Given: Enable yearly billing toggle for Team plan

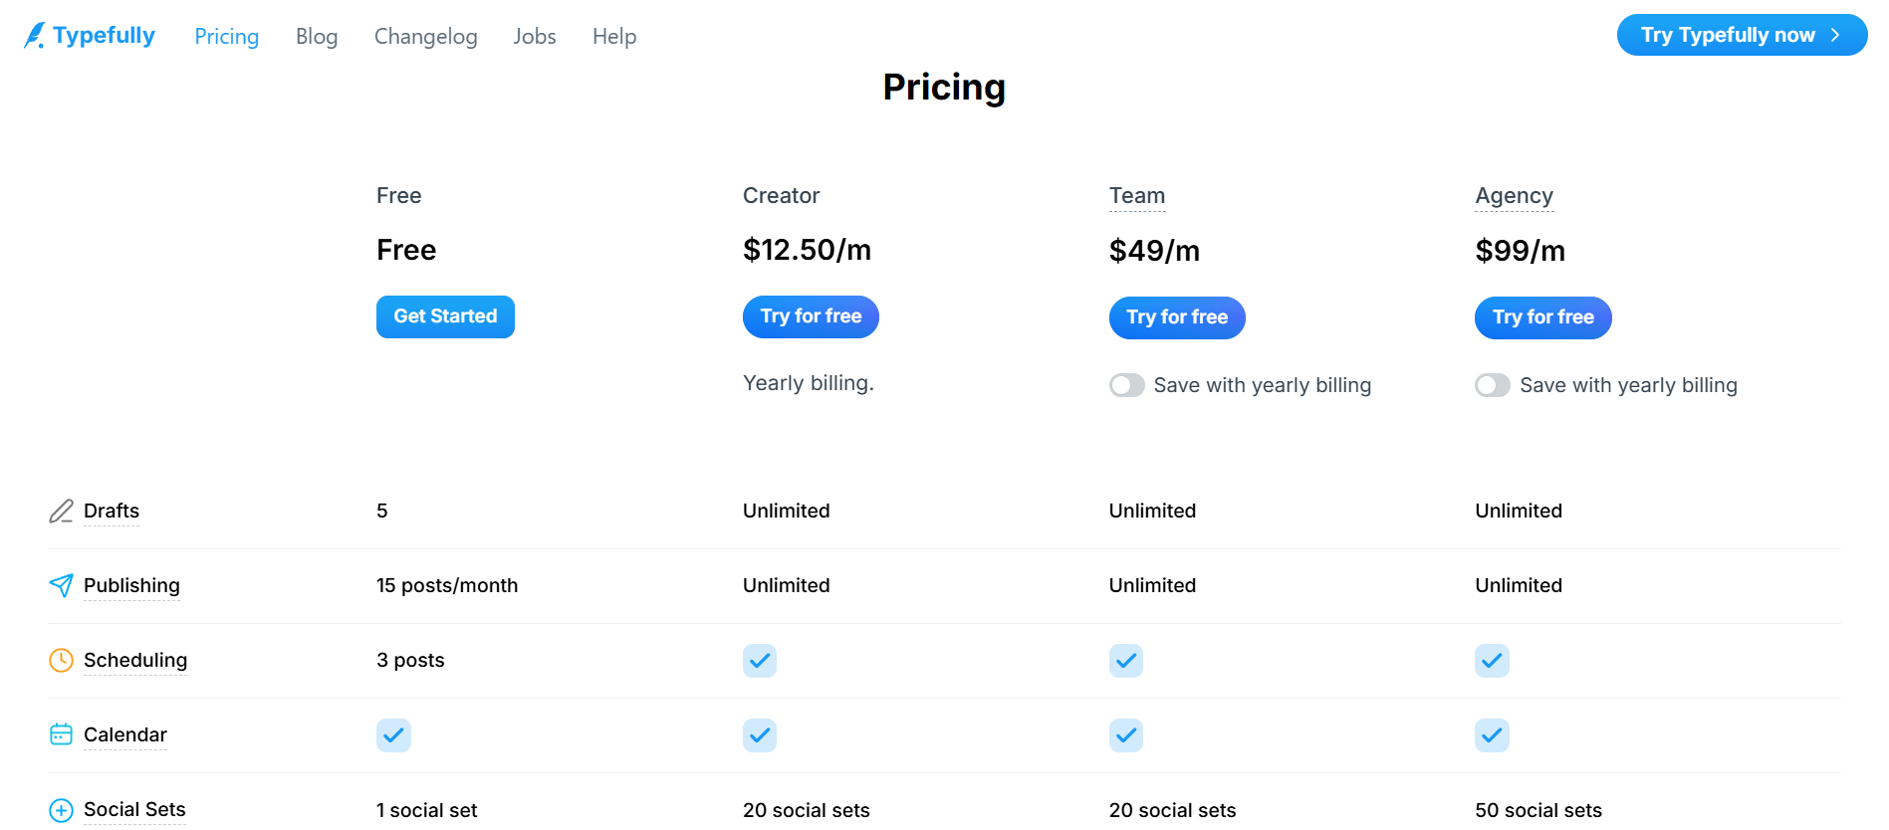Looking at the screenshot, I should tap(1126, 385).
